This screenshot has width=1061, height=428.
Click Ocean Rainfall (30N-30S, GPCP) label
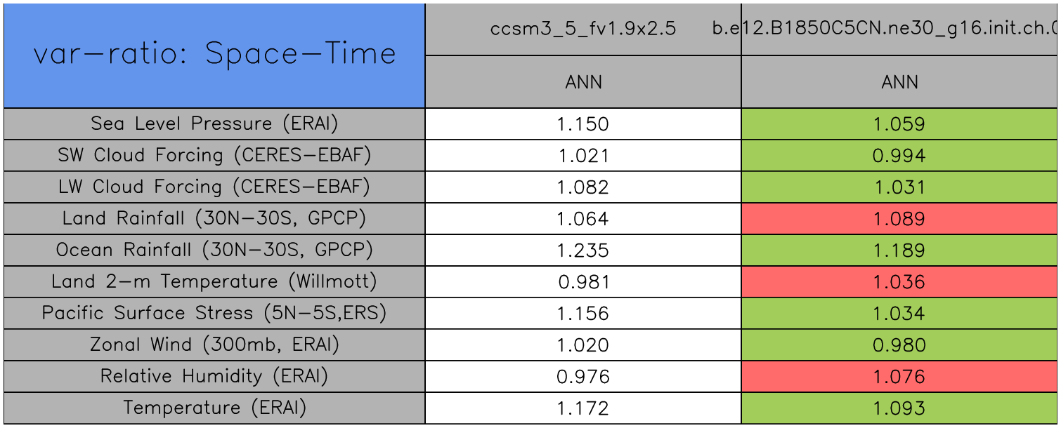click(x=214, y=250)
